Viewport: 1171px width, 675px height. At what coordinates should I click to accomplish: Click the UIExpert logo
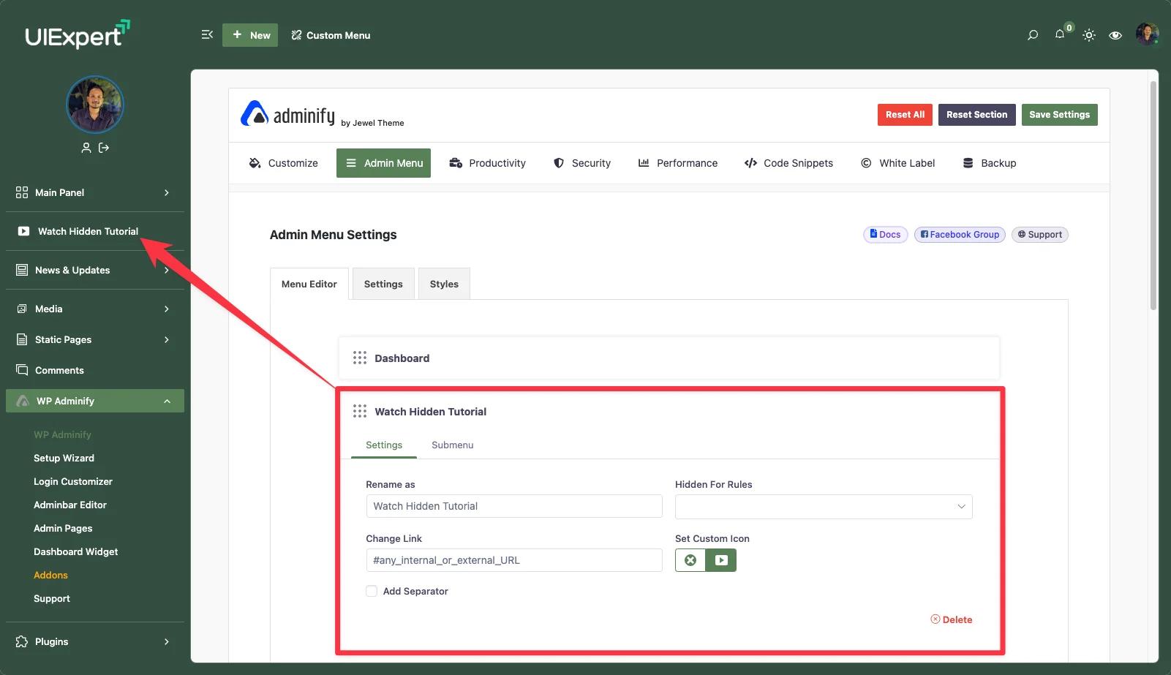(78, 34)
